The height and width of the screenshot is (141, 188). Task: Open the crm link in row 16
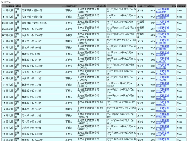[163, 128]
